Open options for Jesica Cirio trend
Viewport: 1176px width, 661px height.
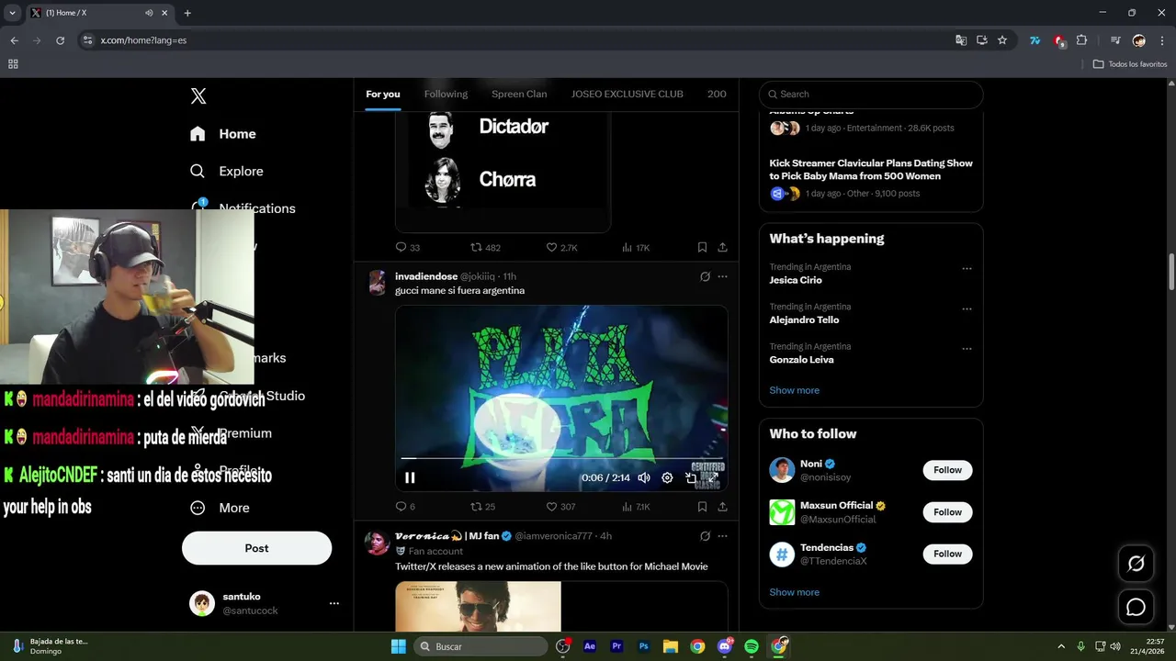pos(967,269)
